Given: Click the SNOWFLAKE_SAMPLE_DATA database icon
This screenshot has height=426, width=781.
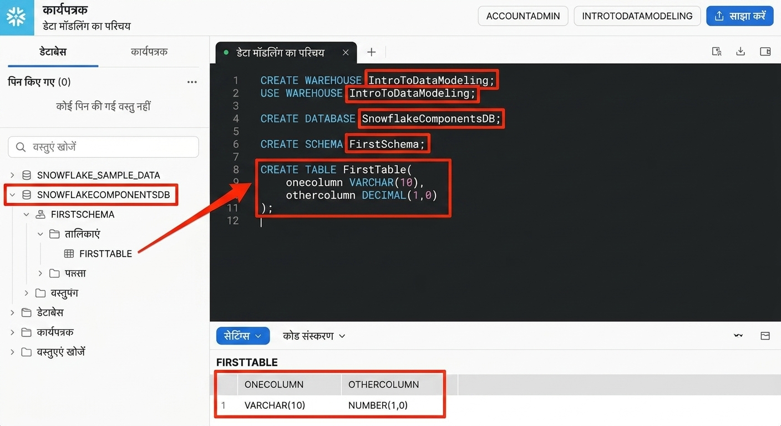Looking at the screenshot, I should click(x=27, y=175).
